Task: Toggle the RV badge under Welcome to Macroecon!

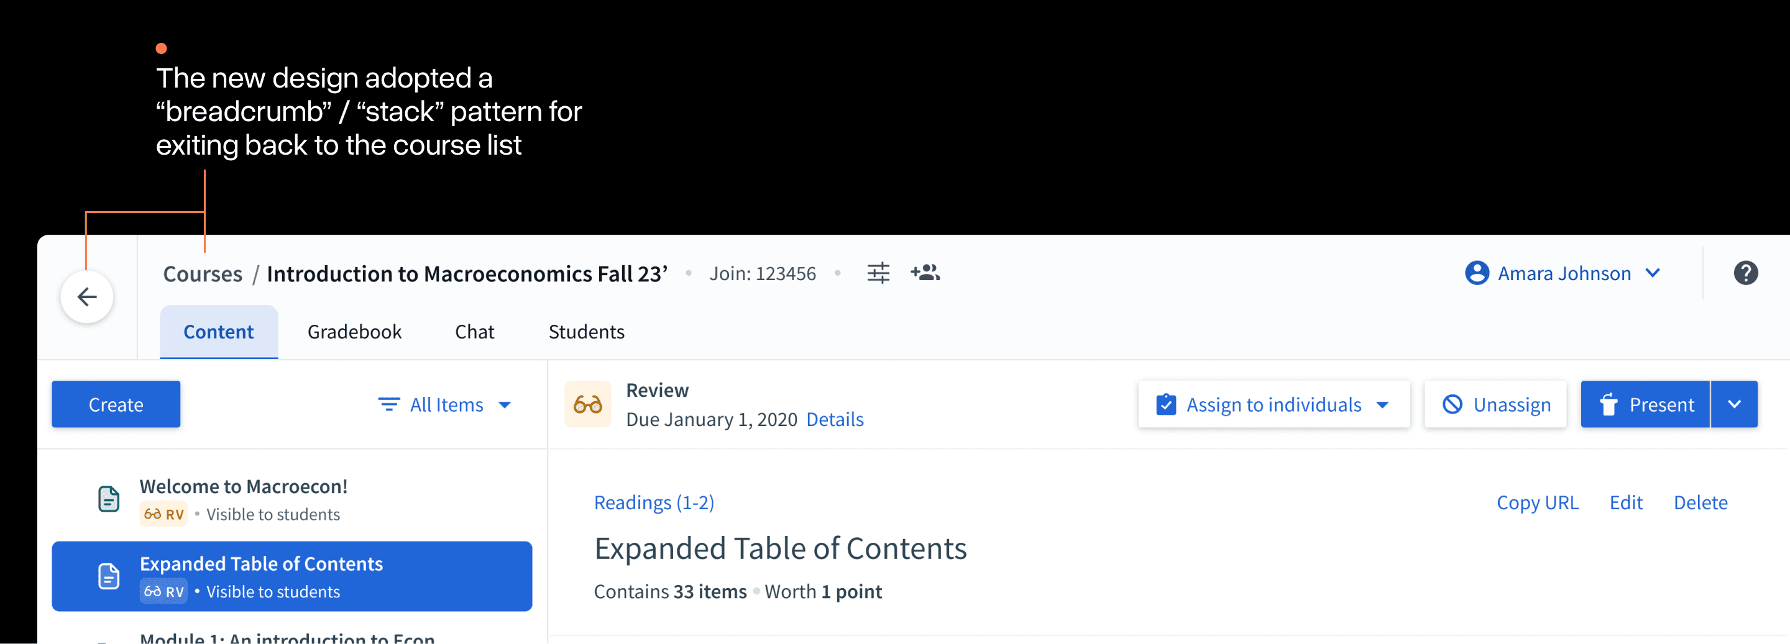Action: tap(163, 514)
